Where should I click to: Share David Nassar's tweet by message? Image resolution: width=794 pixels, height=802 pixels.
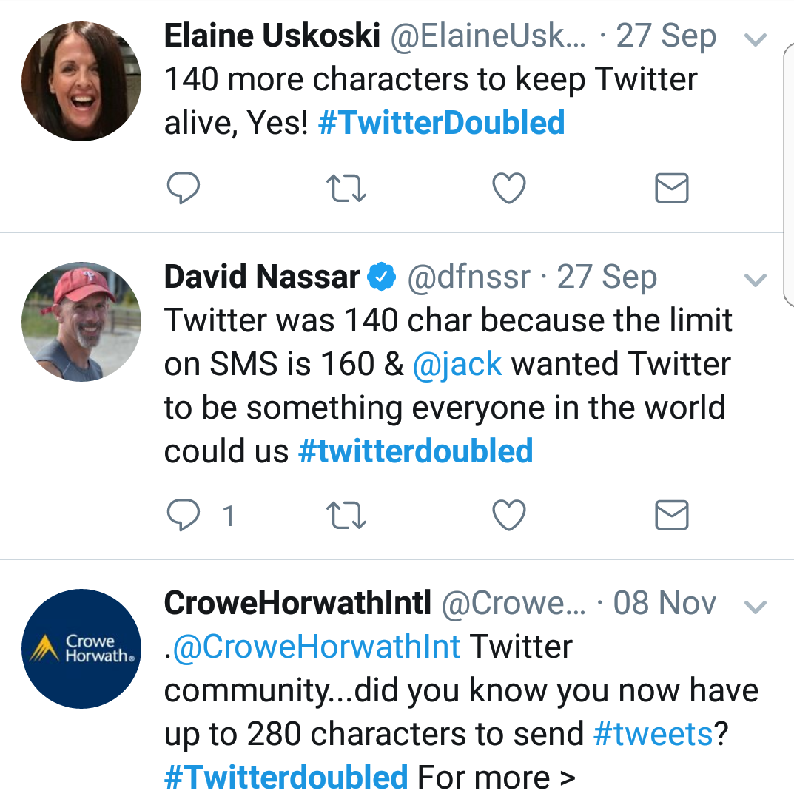coord(672,516)
